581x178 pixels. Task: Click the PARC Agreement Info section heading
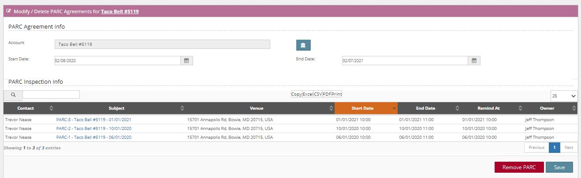(x=37, y=26)
